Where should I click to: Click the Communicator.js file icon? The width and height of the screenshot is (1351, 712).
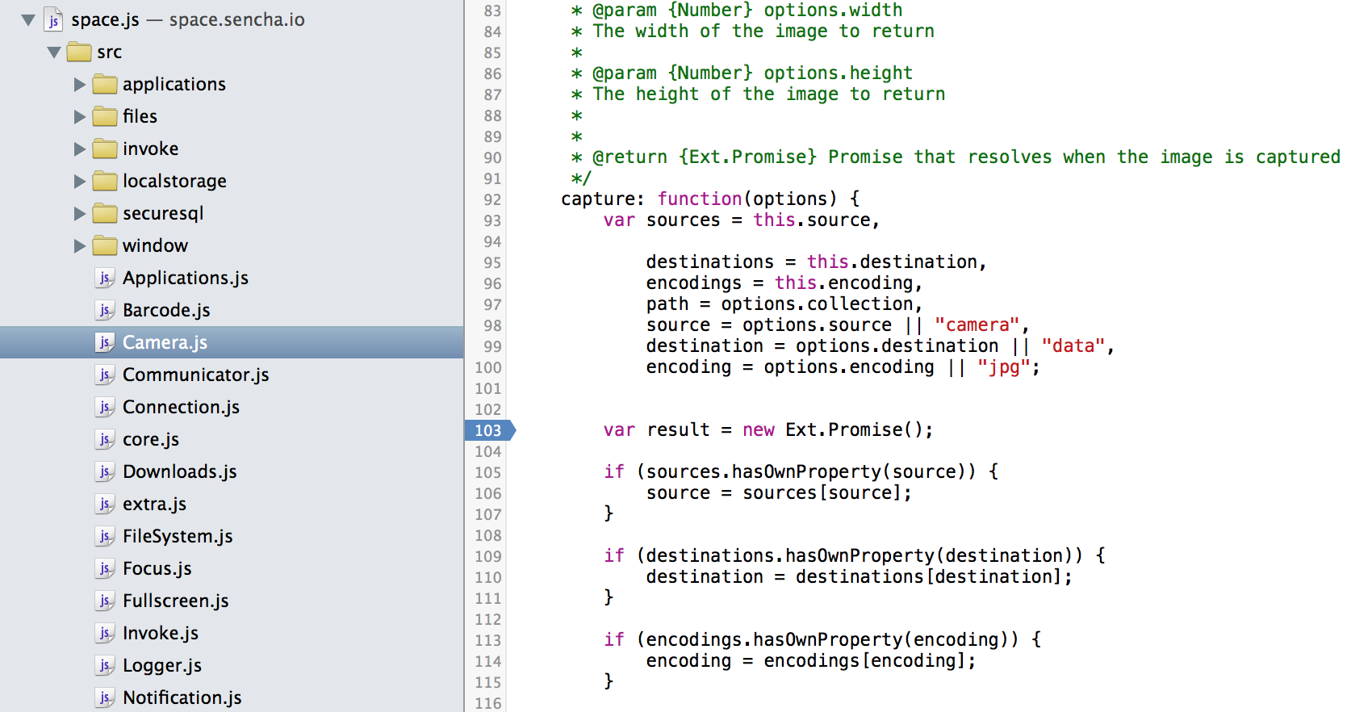[105, 375]
